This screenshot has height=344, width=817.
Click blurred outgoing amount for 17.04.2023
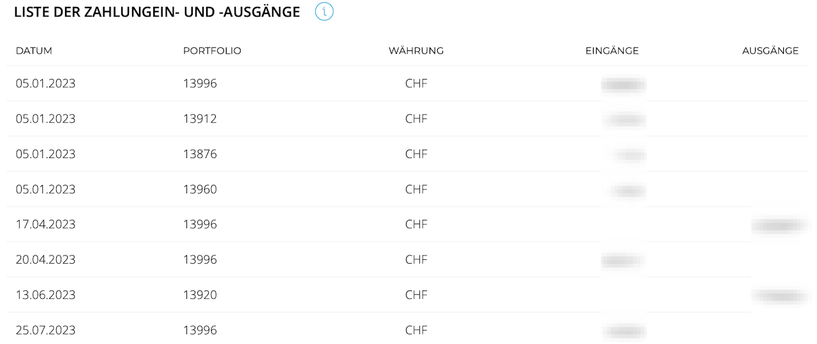(777, 225)
